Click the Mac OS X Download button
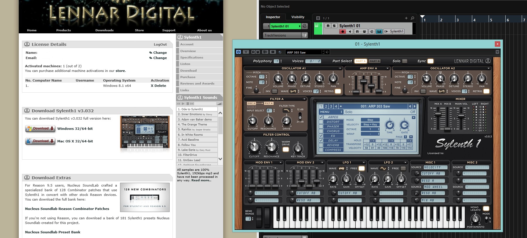This screenshot has width=527, height=238. point(40,141)
